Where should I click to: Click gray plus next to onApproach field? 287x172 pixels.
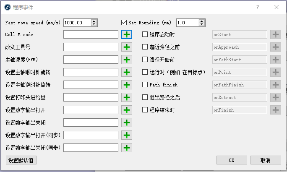click(x=276, y=47)
